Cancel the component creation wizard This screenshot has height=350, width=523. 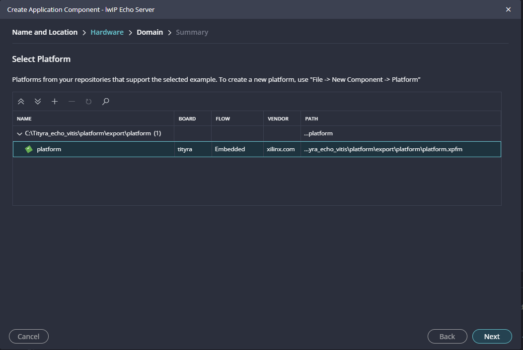click(x=28, y=337)
